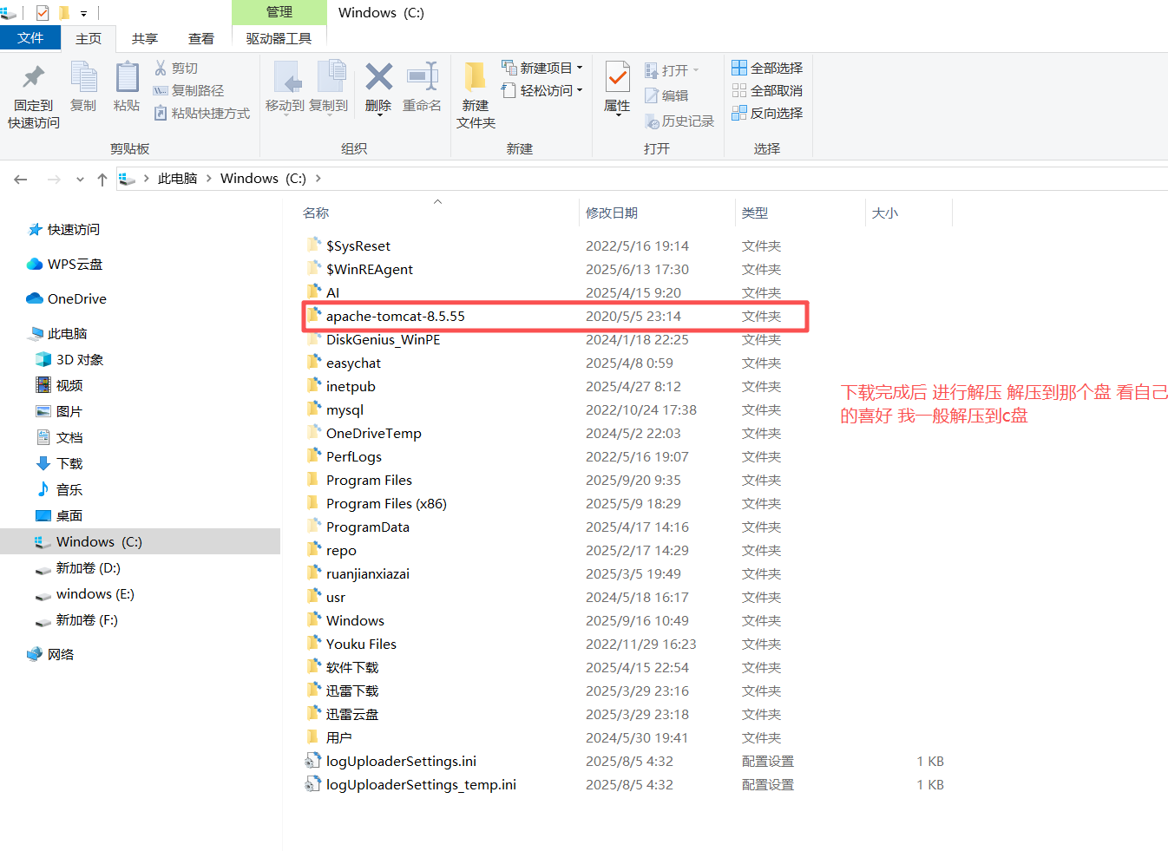Image resolution: width=1168 pixels, height=851 pixels.
Task: Open WPS云盘 in the navigation pane
Action: (x=65, y=264)
